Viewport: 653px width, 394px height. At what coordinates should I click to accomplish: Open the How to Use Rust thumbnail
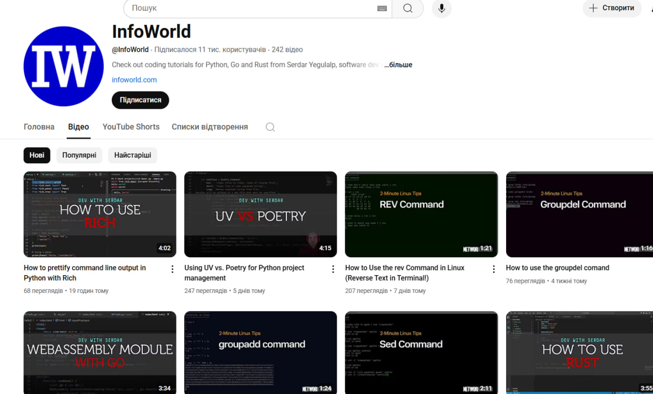pos(580,353)
